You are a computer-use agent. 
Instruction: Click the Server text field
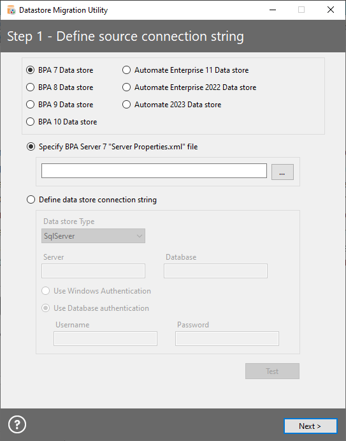coord(93,271)
